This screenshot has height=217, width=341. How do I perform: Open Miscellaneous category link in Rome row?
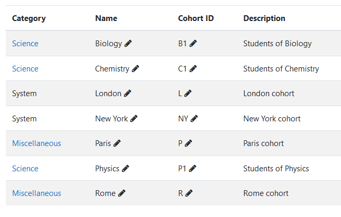click(37, 193)
